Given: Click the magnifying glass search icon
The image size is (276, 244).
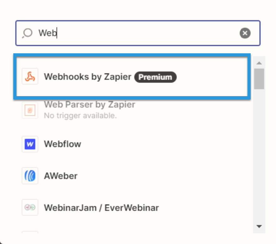Looking at the screenshot, I should (28, 33).
